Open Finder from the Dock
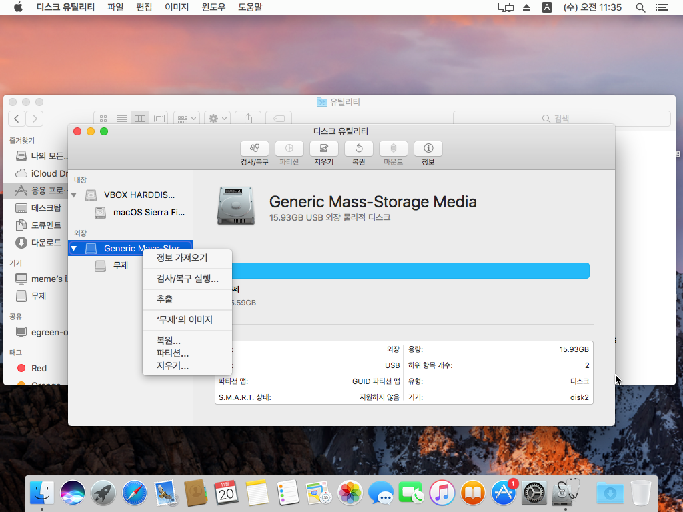Screen dimensions: 683x512 click(x=42, y=493)
